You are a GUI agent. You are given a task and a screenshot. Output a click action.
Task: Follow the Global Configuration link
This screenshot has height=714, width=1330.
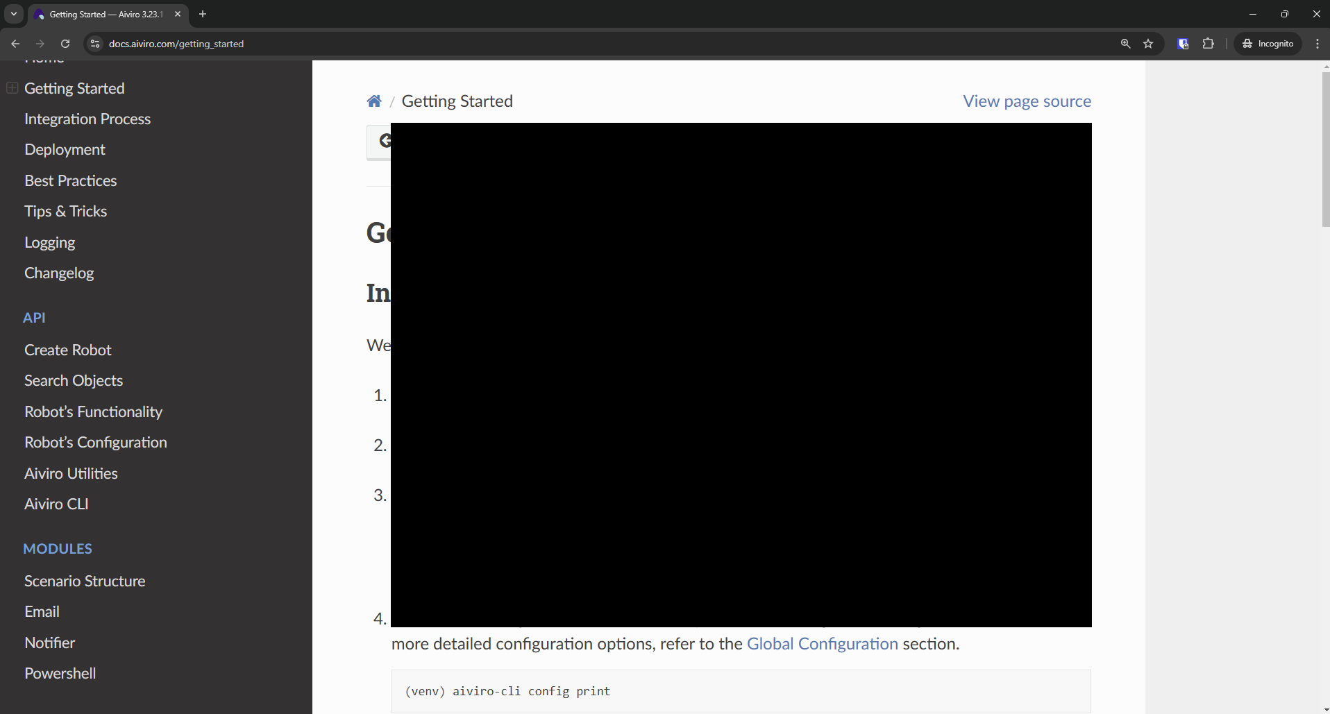[822, 644]
